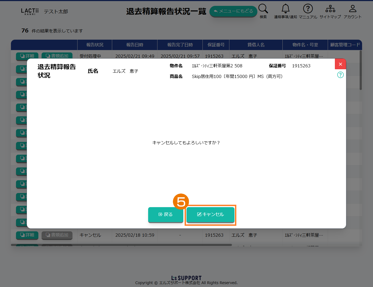Open 詳細 for the first row
Screen dimensions: 373x287
click(27, 56)
